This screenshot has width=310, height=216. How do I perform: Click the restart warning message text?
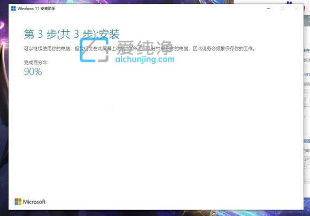pos(139,48)
